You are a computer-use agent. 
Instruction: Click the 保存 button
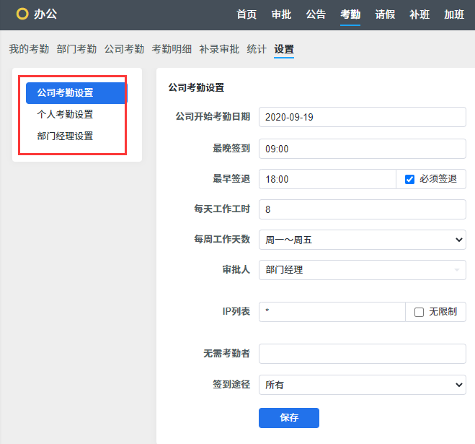[288, 418]
